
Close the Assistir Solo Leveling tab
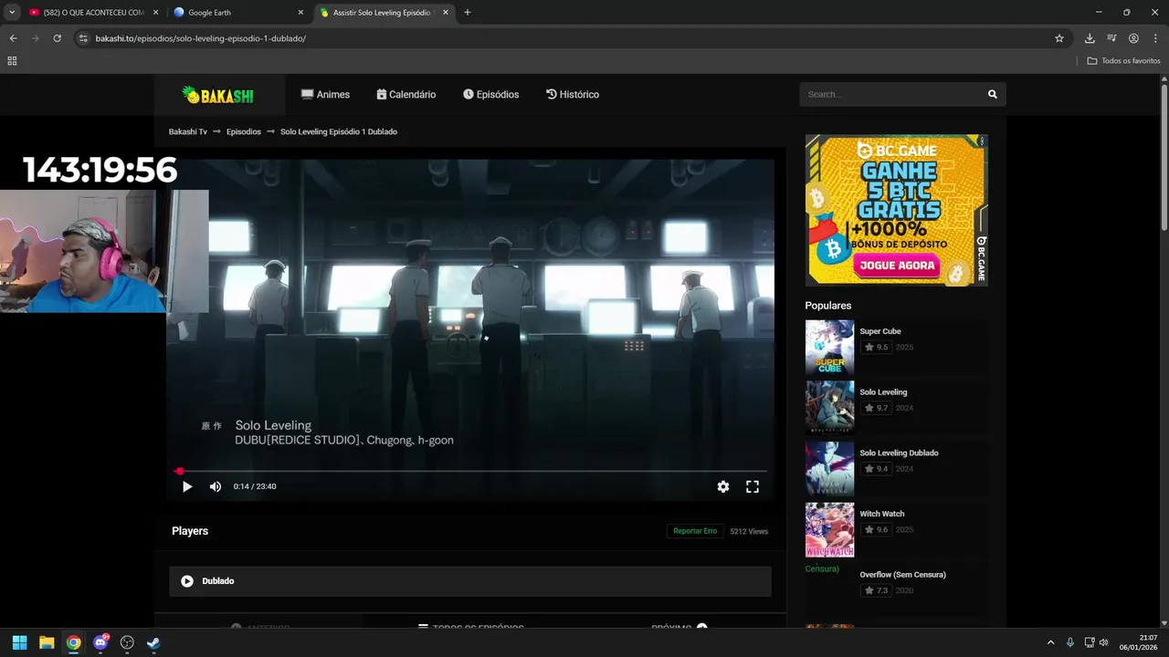click(x=446, y=13)
